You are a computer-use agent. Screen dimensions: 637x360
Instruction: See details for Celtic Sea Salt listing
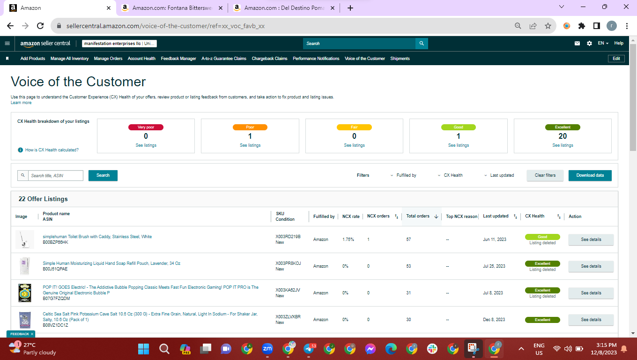pyautogui.click(x=591, y=320)
